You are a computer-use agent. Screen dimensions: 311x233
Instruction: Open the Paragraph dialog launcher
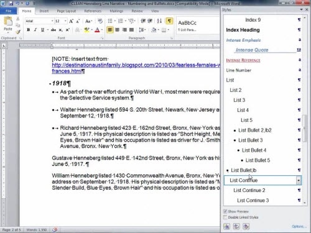click(172, 38)
